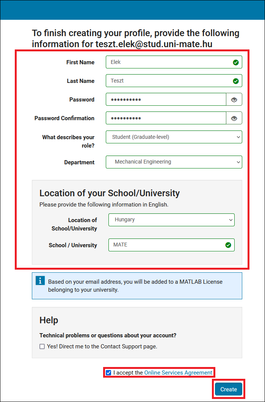Check the Contact Support page checkbox
The height and width of the screenshot is (402, 265).
click(42, 346)
